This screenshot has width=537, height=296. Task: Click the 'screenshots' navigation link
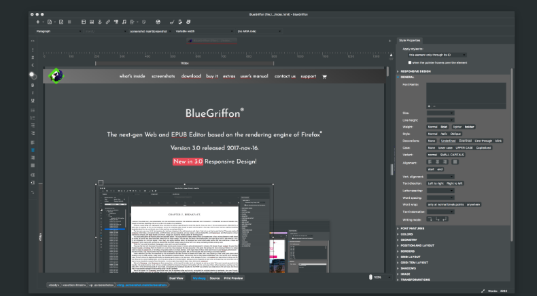point(163,76)
